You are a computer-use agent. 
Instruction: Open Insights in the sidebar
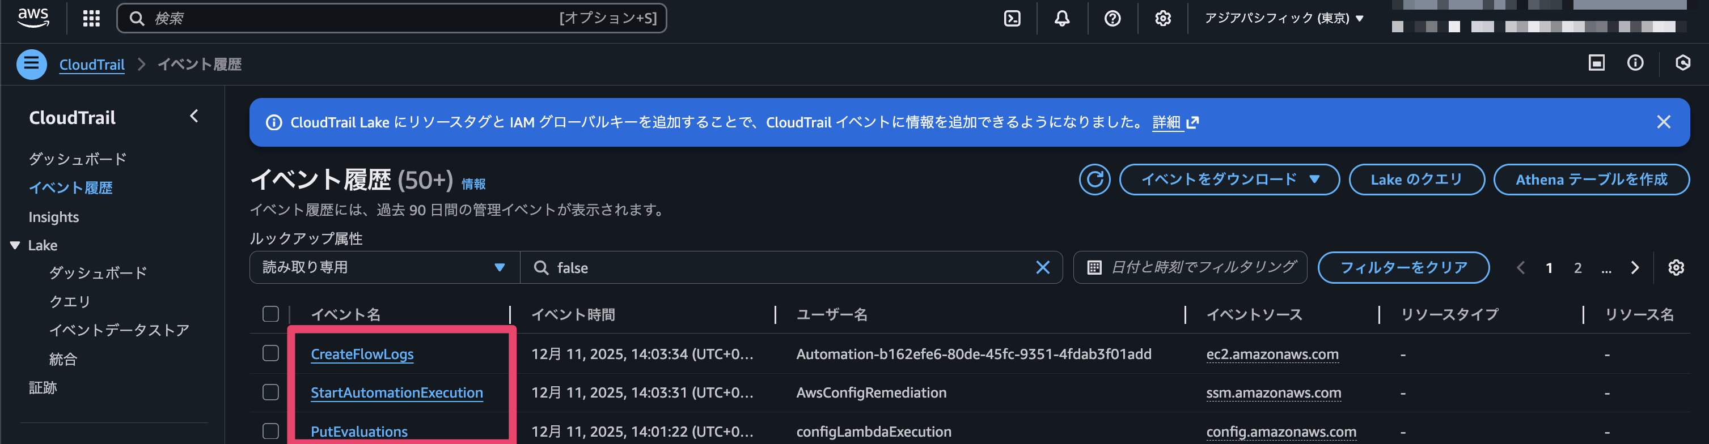click(54, 217)
